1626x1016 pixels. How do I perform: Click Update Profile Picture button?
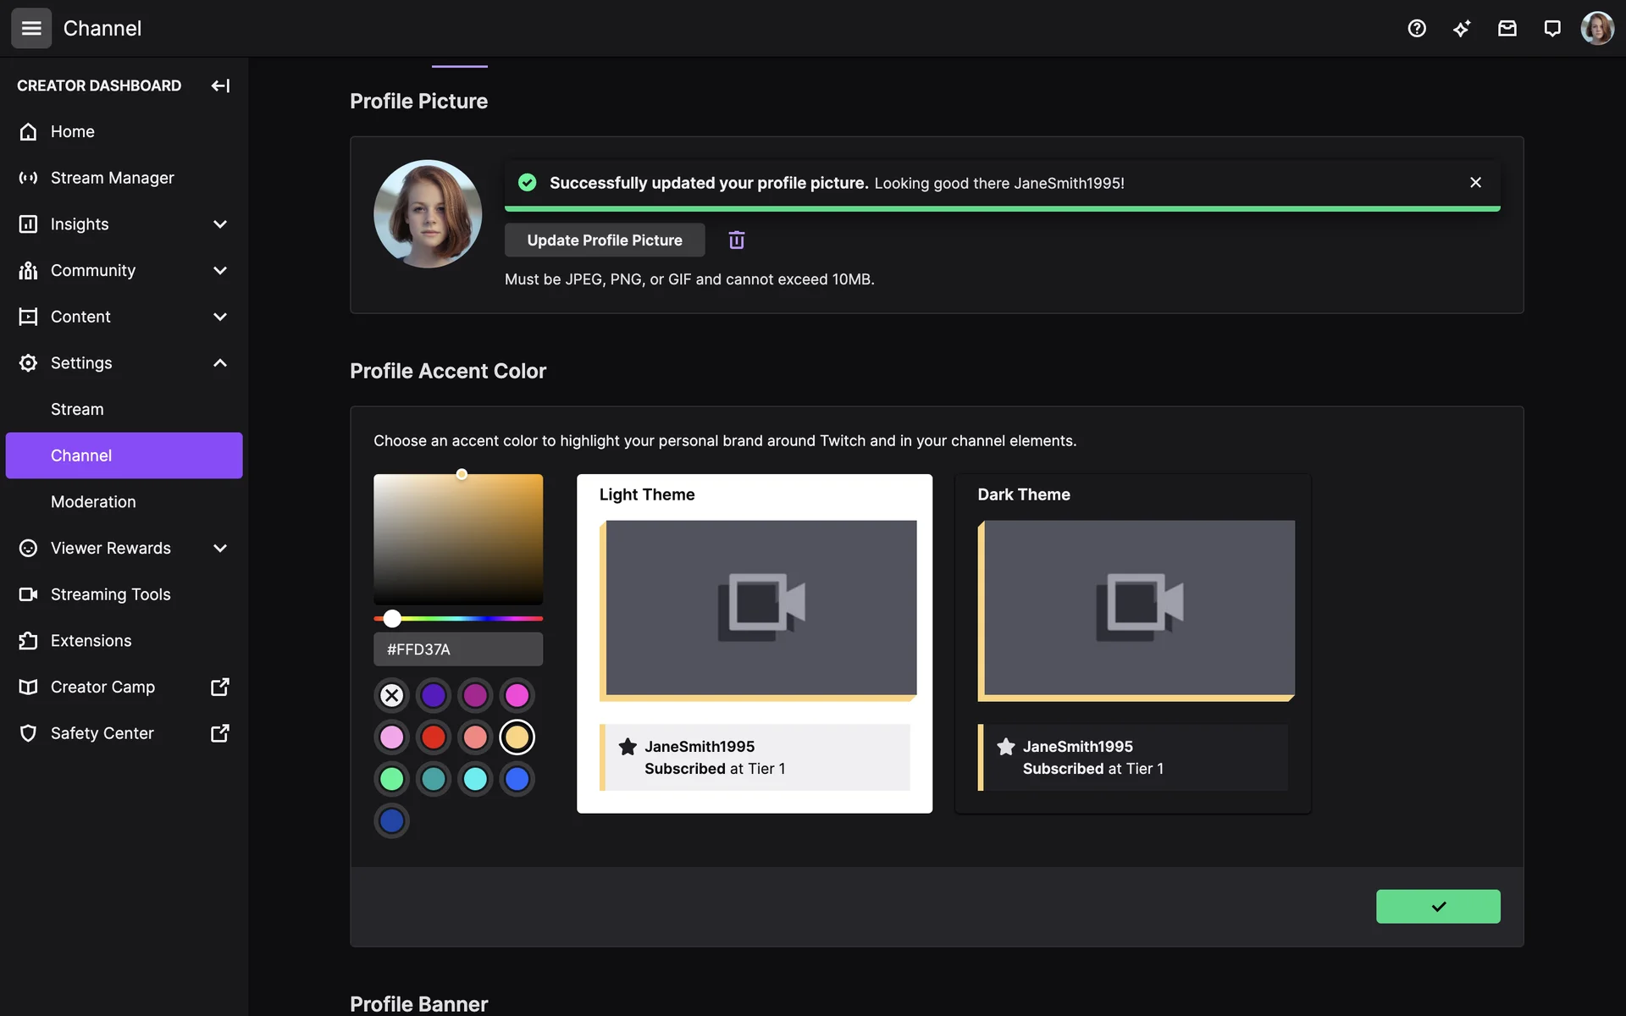[604, 240]
